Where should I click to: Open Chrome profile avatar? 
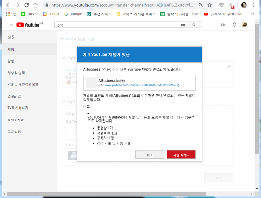pos(244,5)
